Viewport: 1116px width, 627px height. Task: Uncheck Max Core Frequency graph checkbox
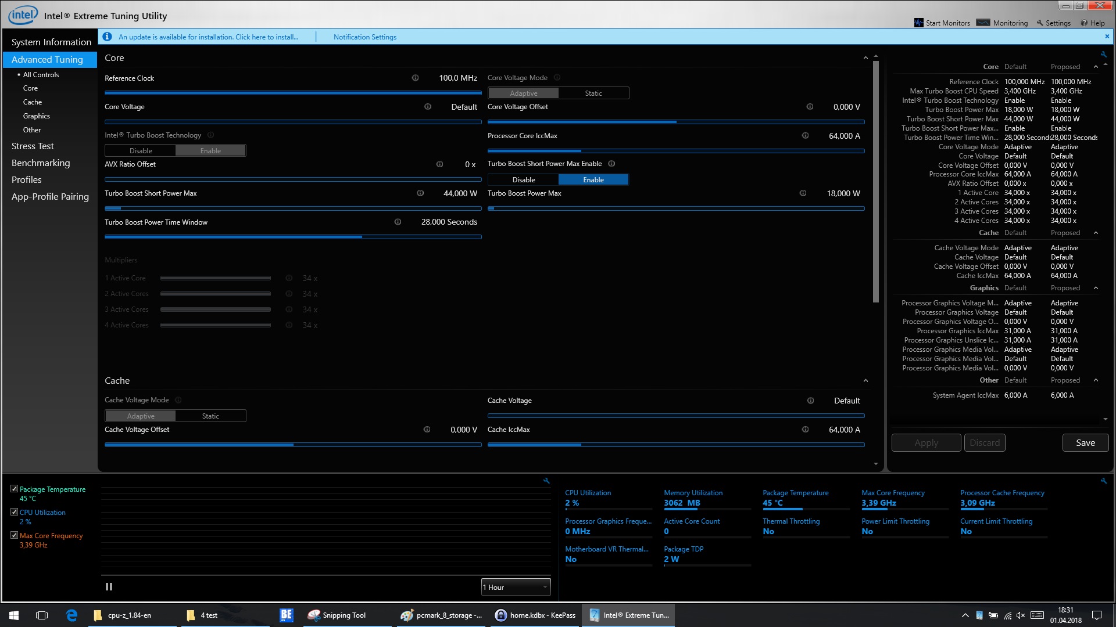[14, 535]
